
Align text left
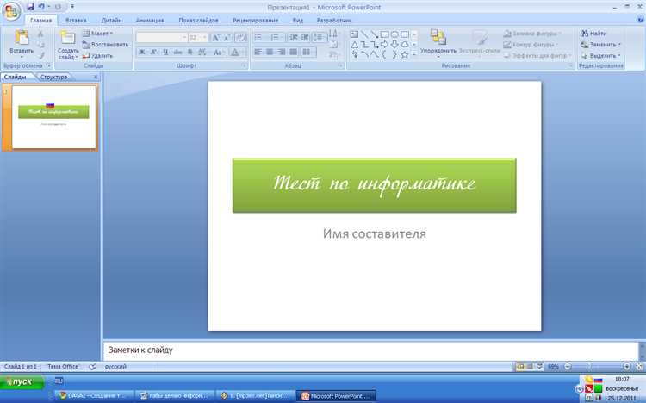(x=258, y=52)
